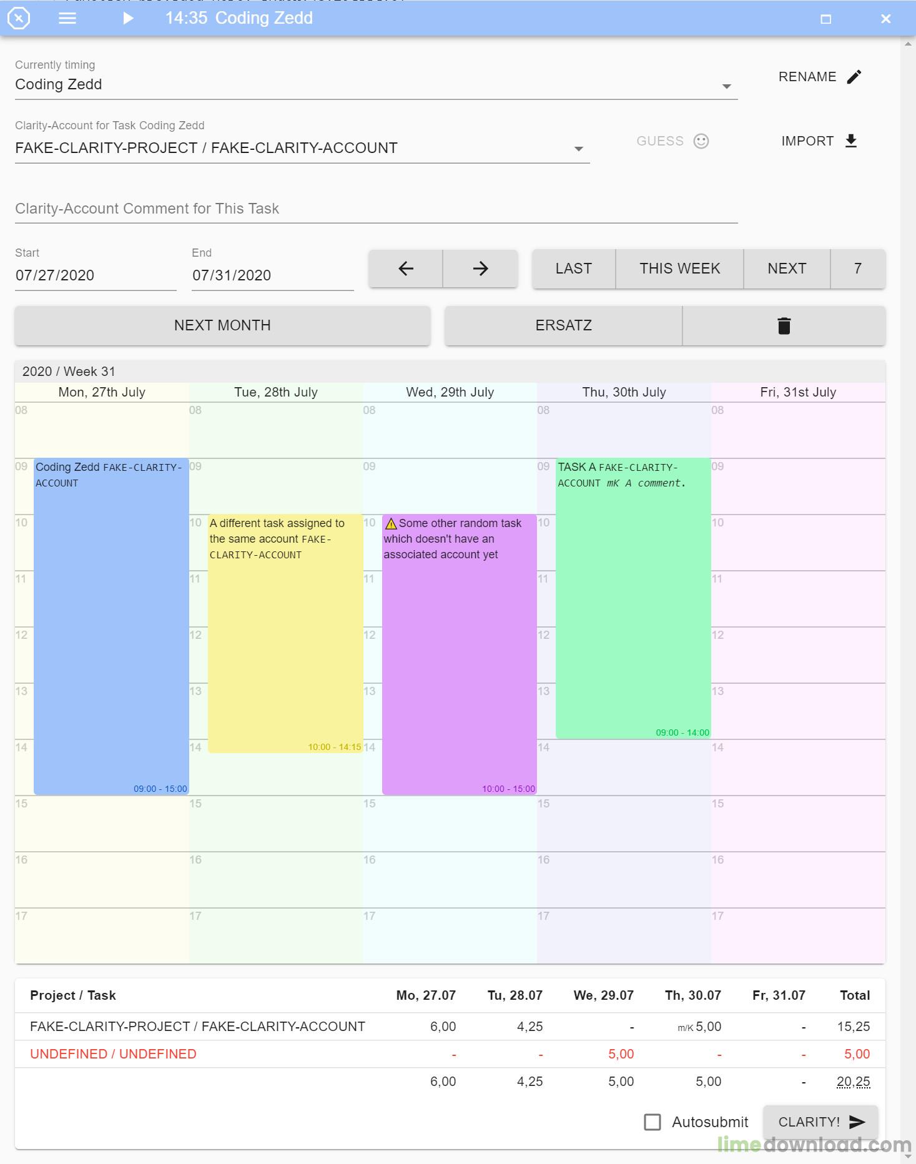Enable the Autosubmit checkbox
916x1164 pixels.
(x=653, y=1122)
